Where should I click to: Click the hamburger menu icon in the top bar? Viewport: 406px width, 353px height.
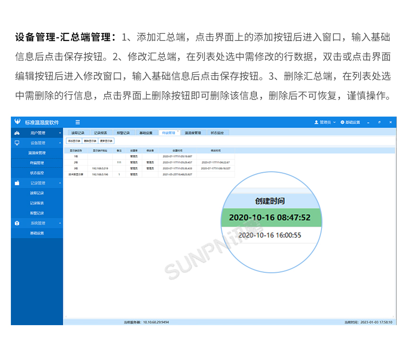[78, 122]
